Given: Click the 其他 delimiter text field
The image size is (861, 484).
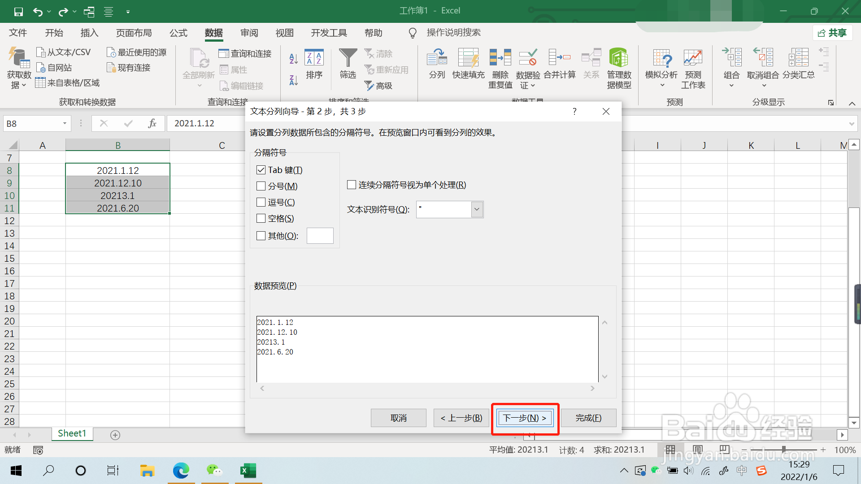Looking at the screenshot, I should tap(320, 236).
